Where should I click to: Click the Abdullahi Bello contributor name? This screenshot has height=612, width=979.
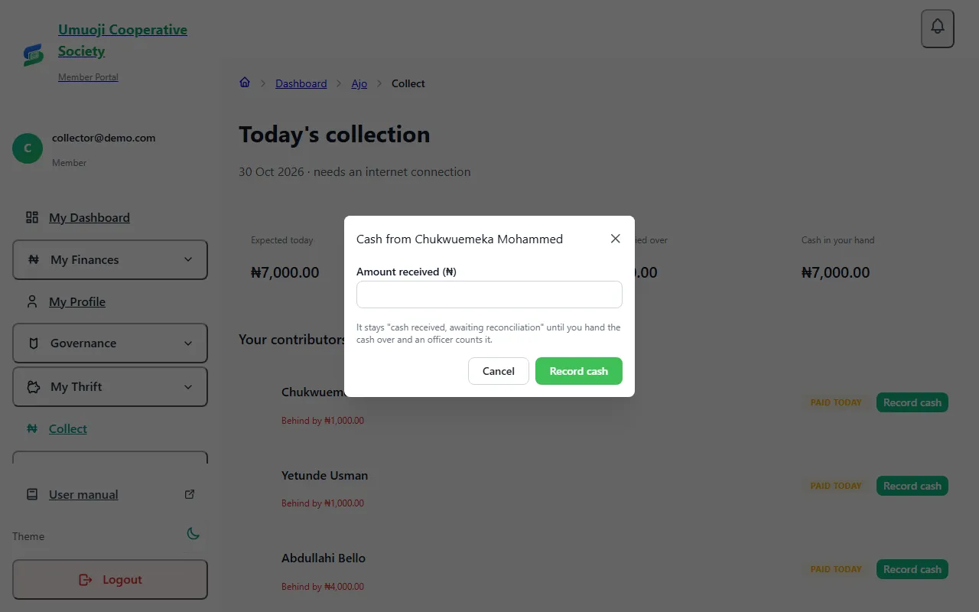coord(324,558)
